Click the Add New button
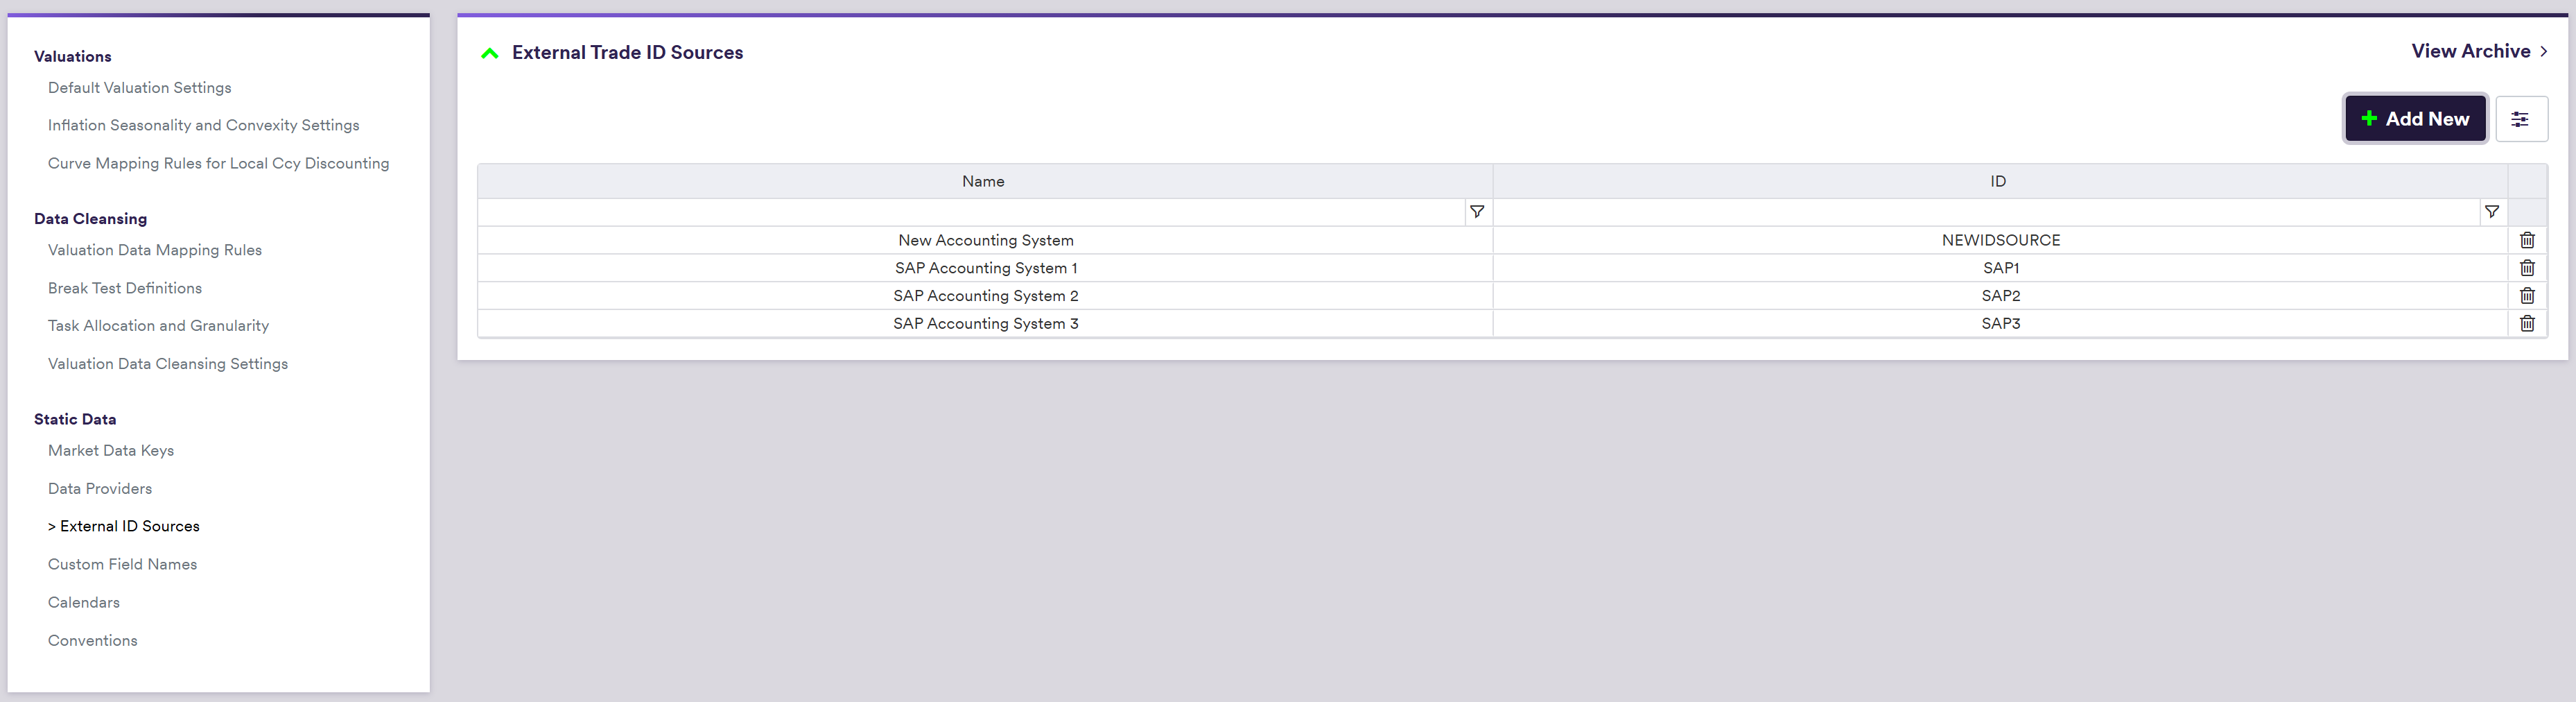Viewport: 2576px width, 702px height. tap(2414, 119)
